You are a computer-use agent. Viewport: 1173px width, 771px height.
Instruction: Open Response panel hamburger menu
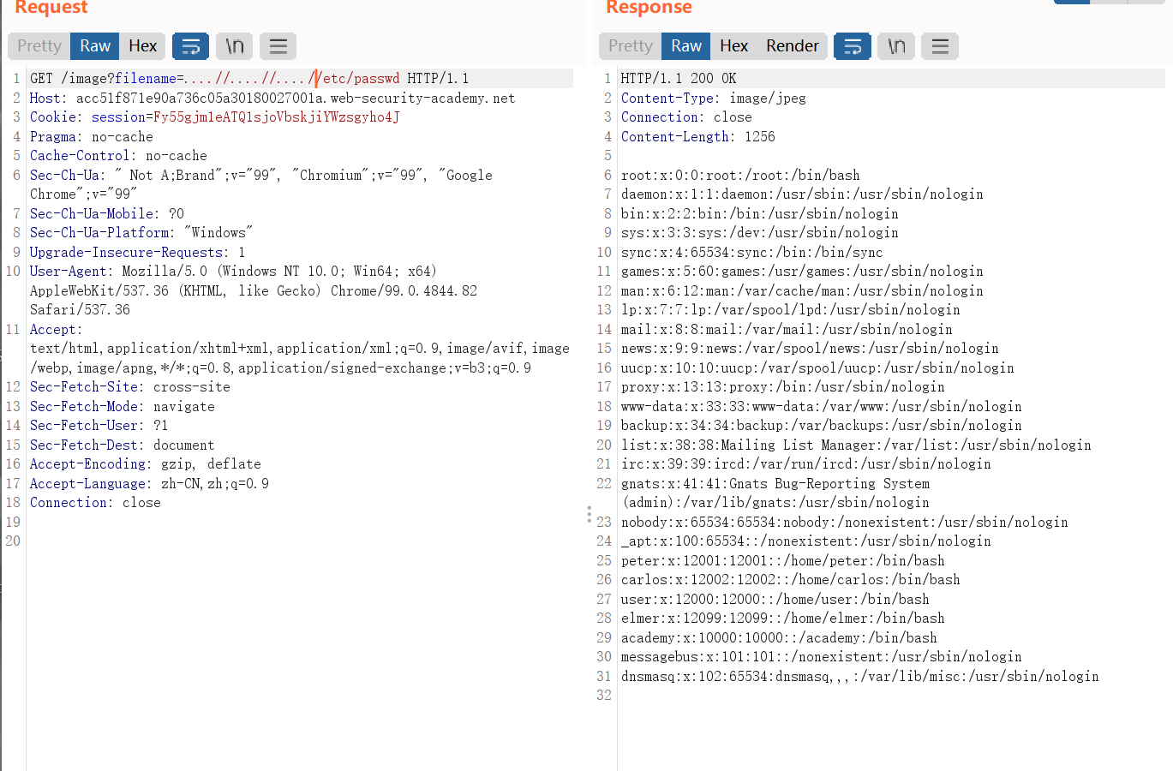(x=940, y=46)
